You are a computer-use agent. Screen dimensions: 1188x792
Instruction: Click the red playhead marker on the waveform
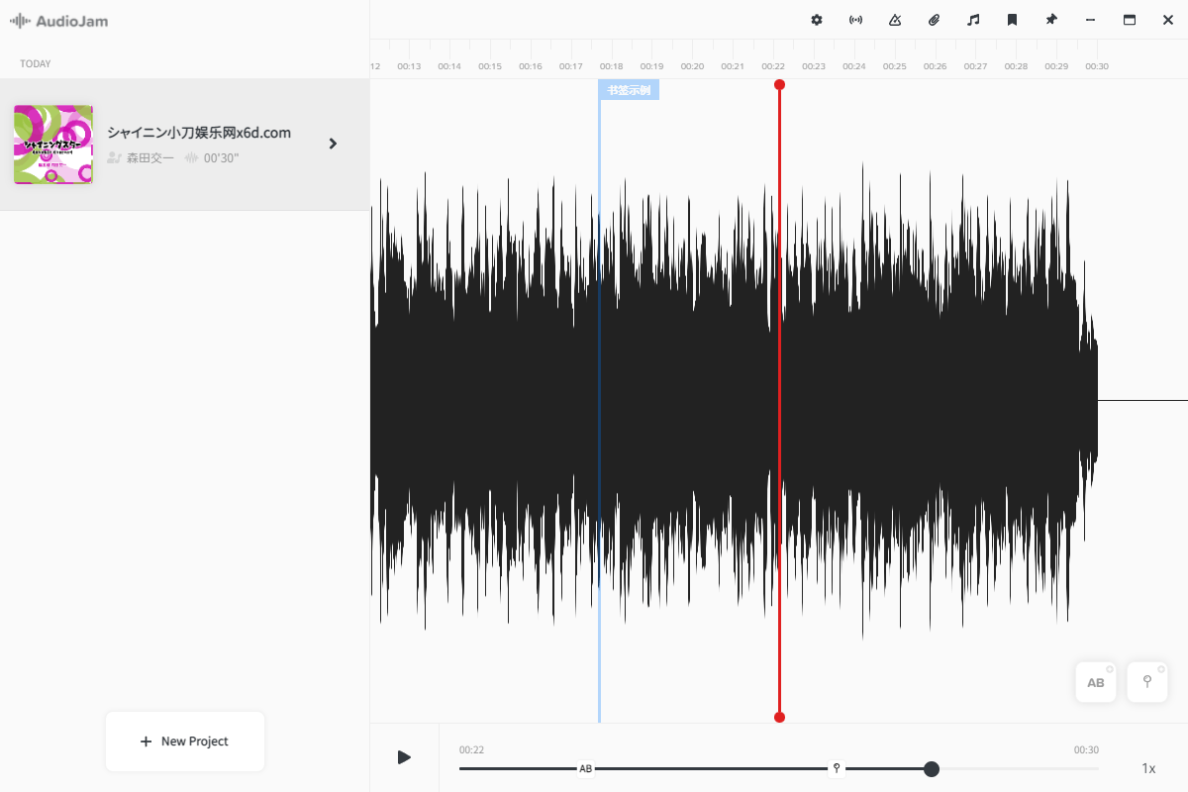pyautogui.click(x=779, y=84)
